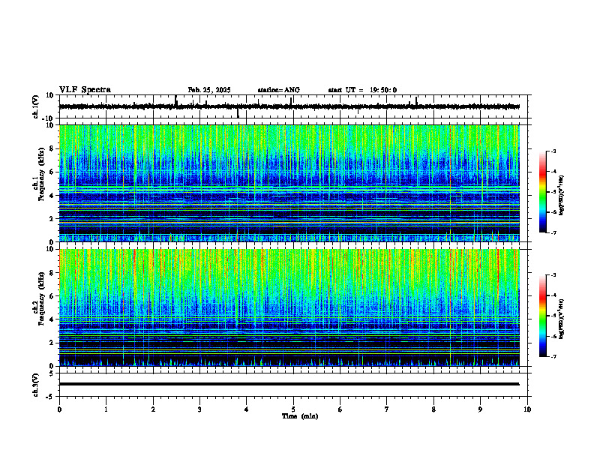The width and height of the screenshot is (594, 459).
Task: Click the ch.2 spectrogram color scale bar
Action: (542, 316)
